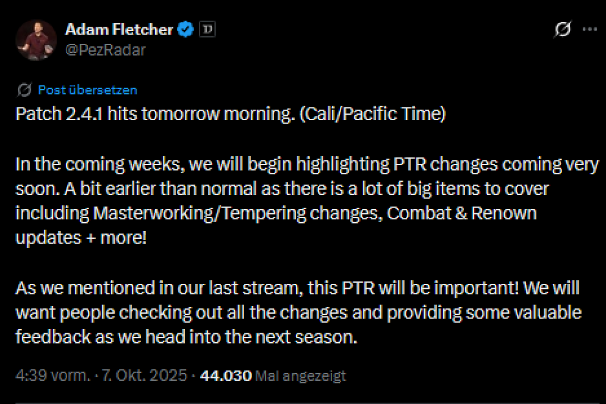Click the 44.030 view count number

coord(226,375)
